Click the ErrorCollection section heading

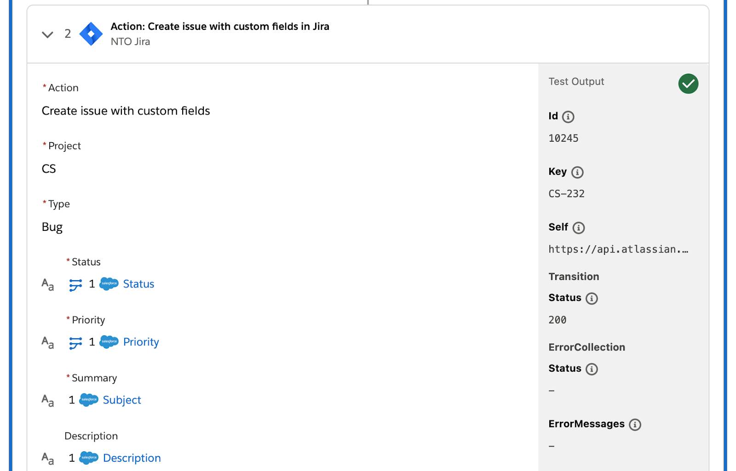(x=586, y=347)
